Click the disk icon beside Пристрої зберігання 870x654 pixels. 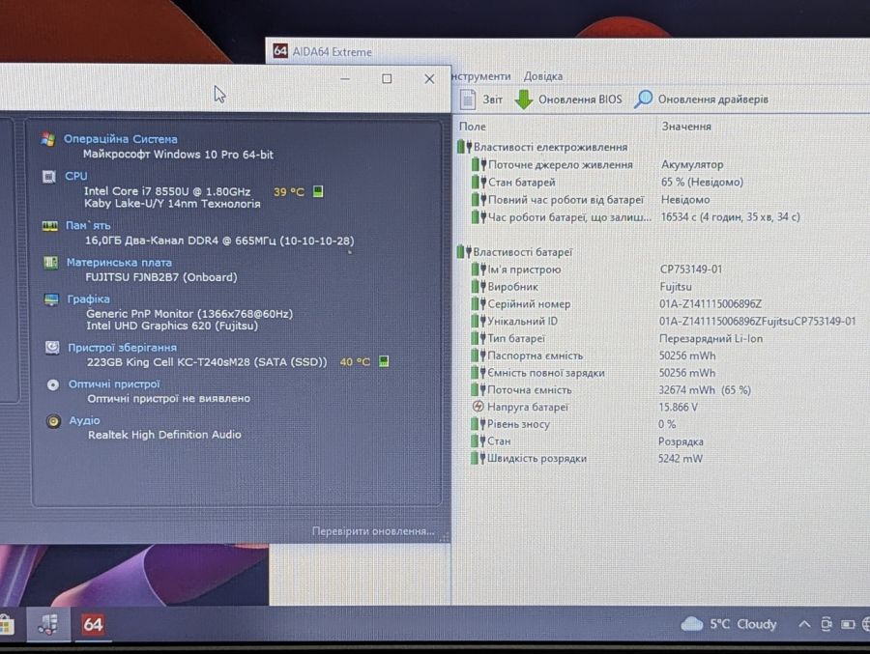coord(52,348)
